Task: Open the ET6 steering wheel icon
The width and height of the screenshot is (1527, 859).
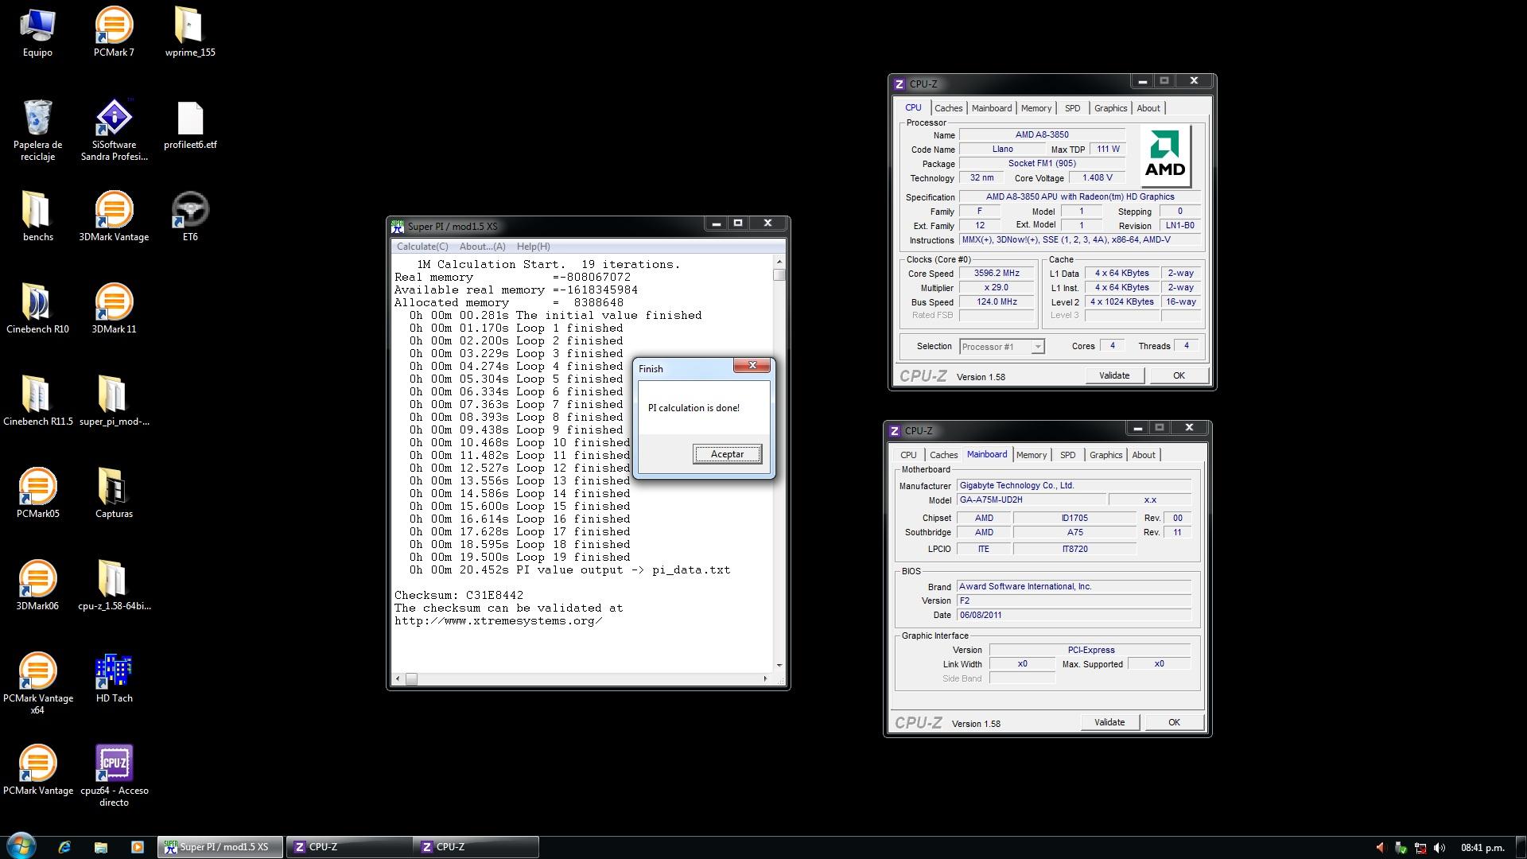Action: (190, 216)
